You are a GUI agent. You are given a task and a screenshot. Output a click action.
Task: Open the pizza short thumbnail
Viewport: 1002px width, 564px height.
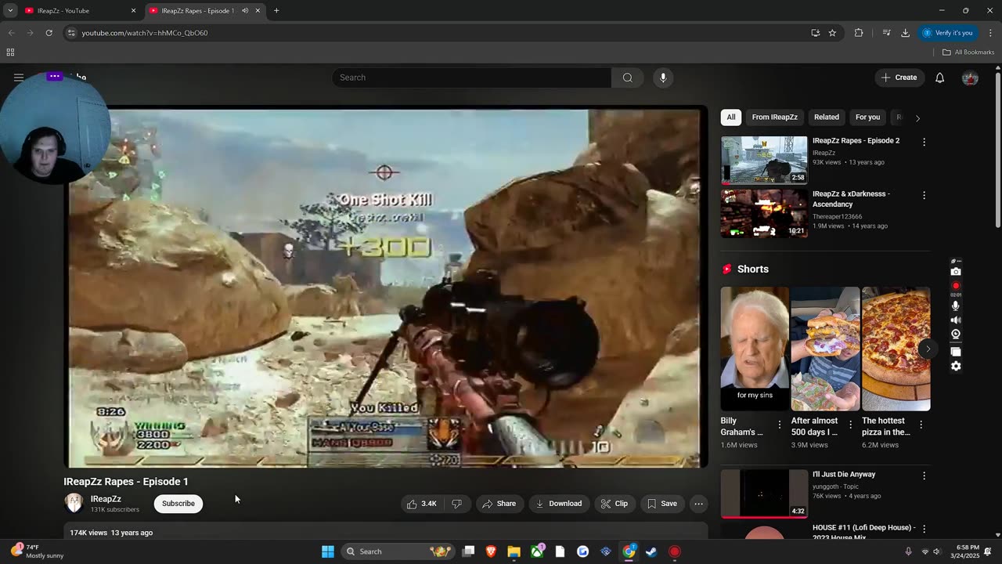[896, 349]
